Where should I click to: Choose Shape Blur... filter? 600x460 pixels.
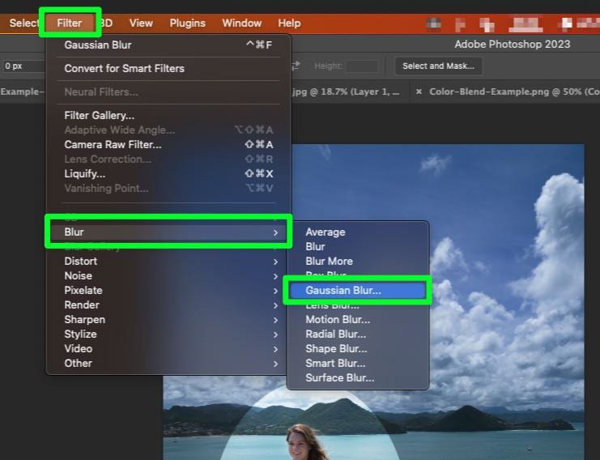(x=358, y=348)
